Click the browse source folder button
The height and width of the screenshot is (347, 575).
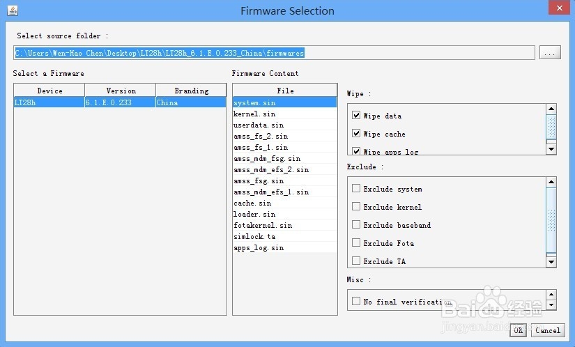pyautogui.click(x=550, y=53)
